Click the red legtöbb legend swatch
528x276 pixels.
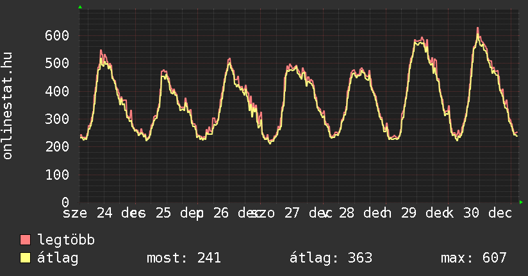click(26, 240)
